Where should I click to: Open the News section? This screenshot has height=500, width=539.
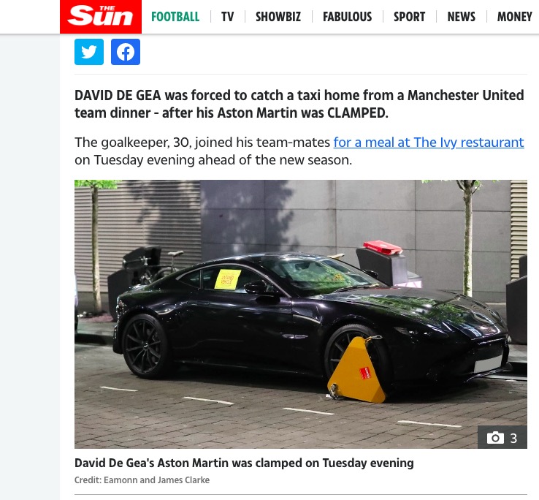click(x=462, y=17)
